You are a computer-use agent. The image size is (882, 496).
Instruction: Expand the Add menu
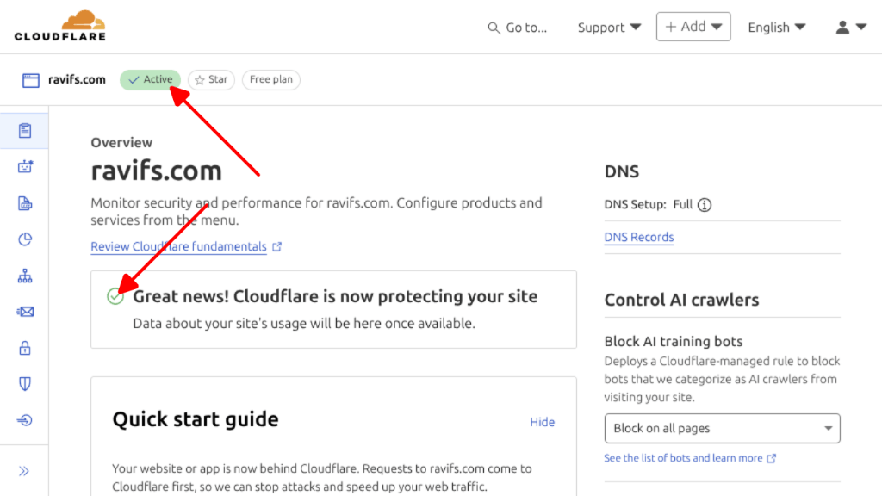(x=693, y=27)
